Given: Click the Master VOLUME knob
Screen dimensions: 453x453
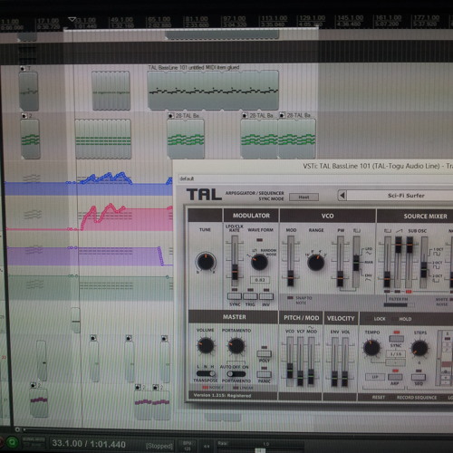Looking at the screenshot, I should click(206, 346).
